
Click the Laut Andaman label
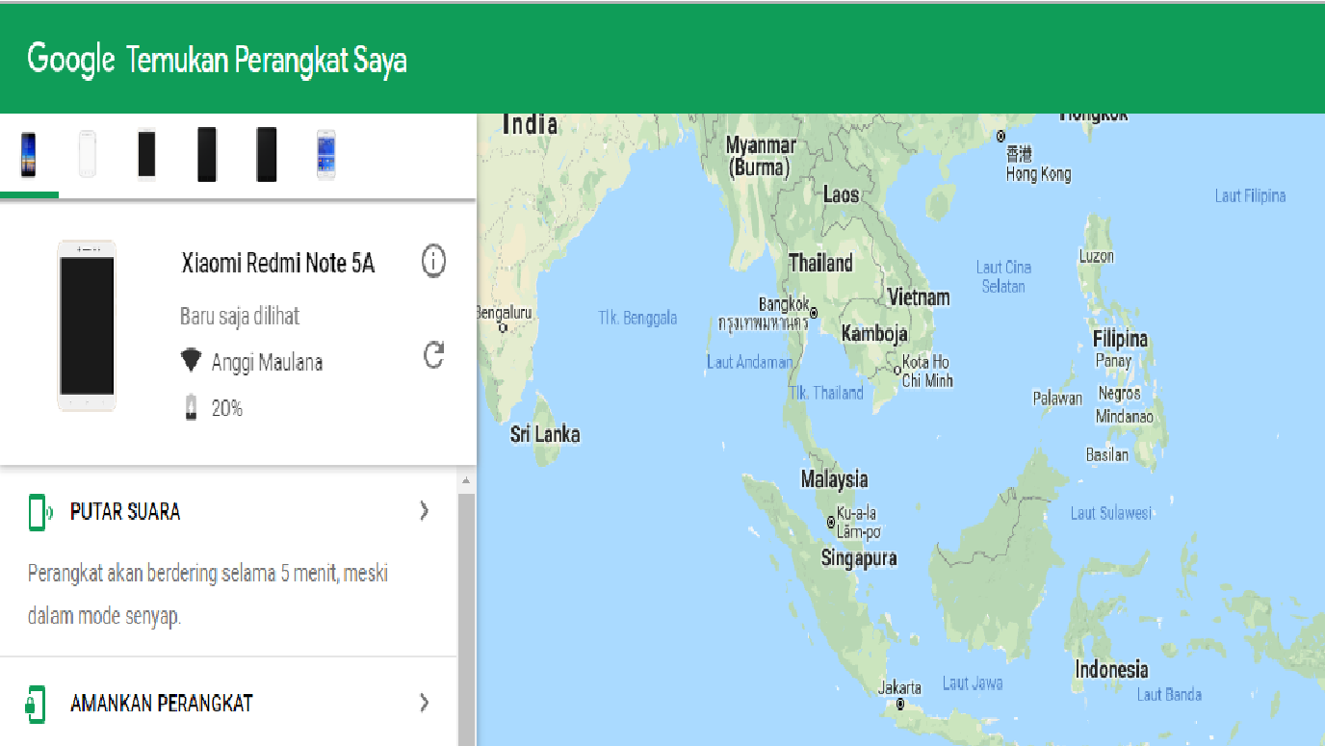pos(750,363)
